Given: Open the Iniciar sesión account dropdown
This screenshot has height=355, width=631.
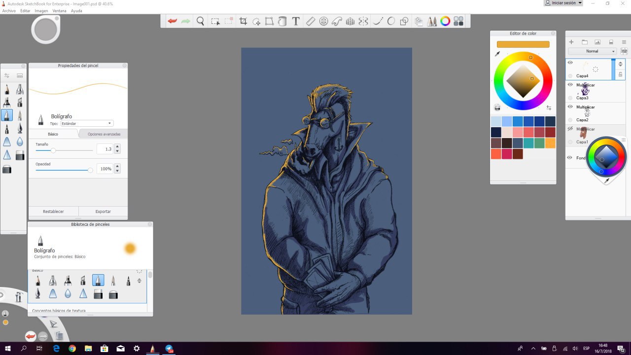Looking at the screenshot, I should (563, 3).
